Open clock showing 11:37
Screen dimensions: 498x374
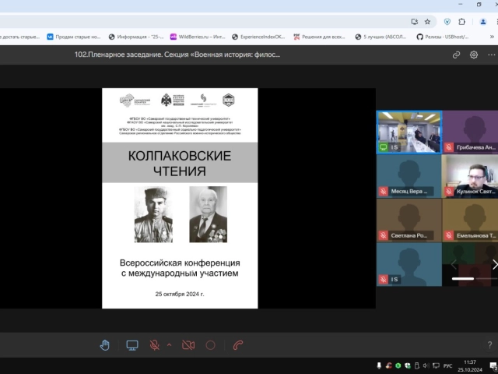click(x=470, y=365)
